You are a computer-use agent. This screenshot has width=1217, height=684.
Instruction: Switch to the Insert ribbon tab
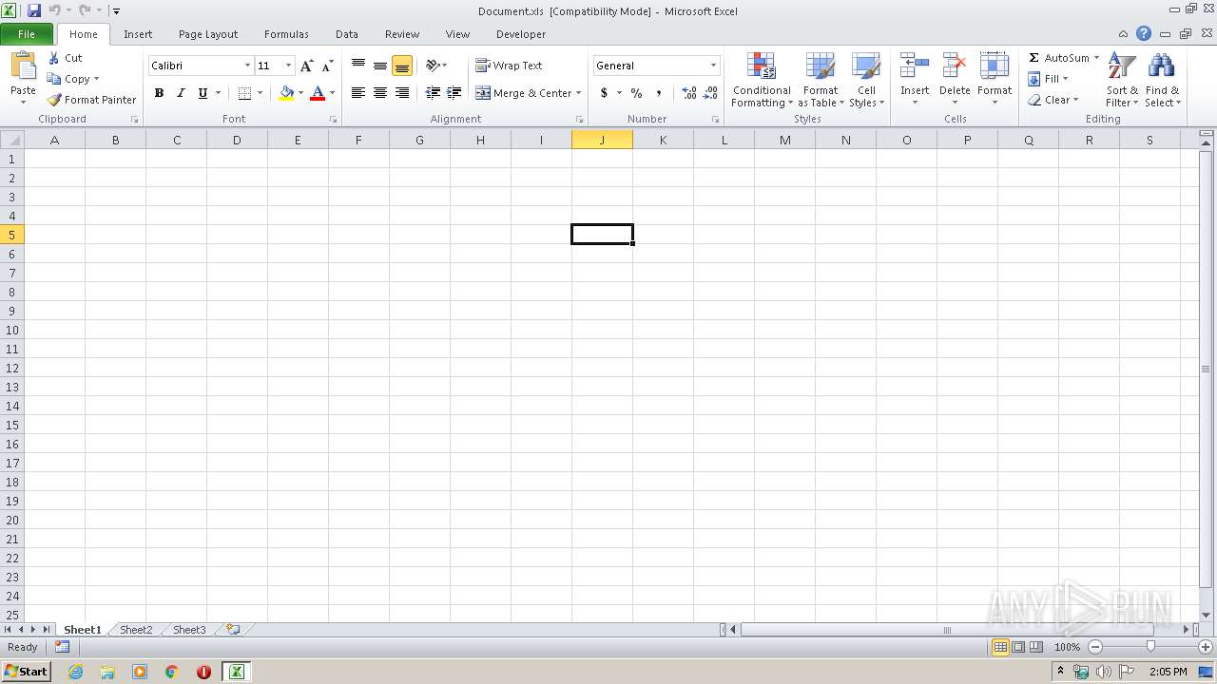[x=138, y=34]
